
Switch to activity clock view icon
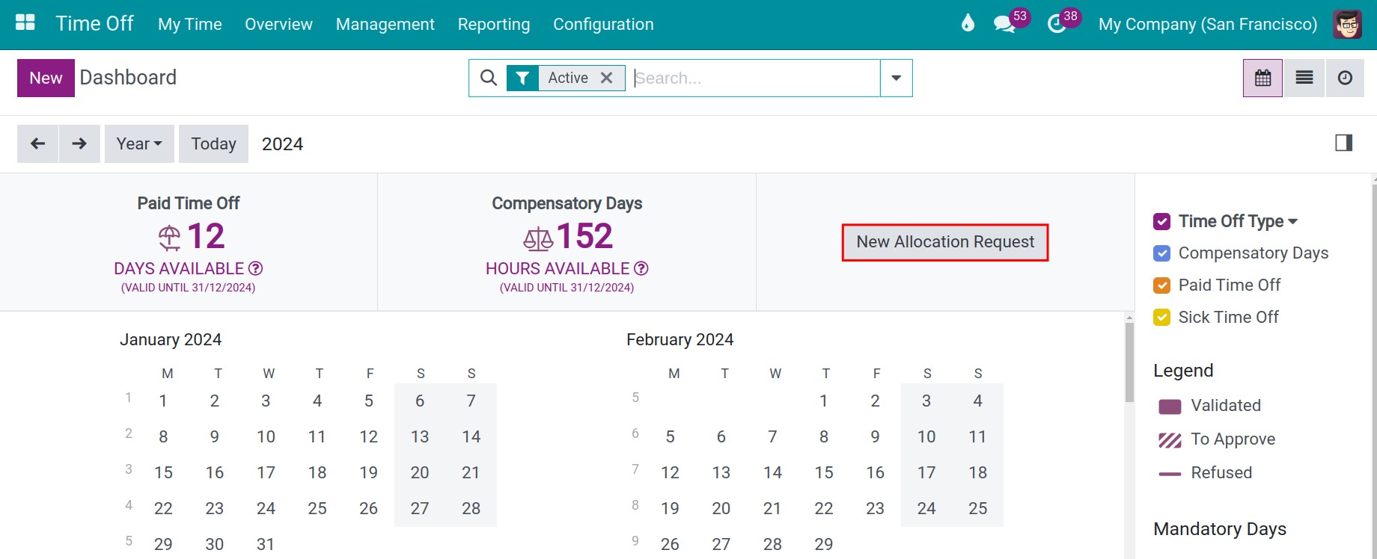tap(1345, 78)
